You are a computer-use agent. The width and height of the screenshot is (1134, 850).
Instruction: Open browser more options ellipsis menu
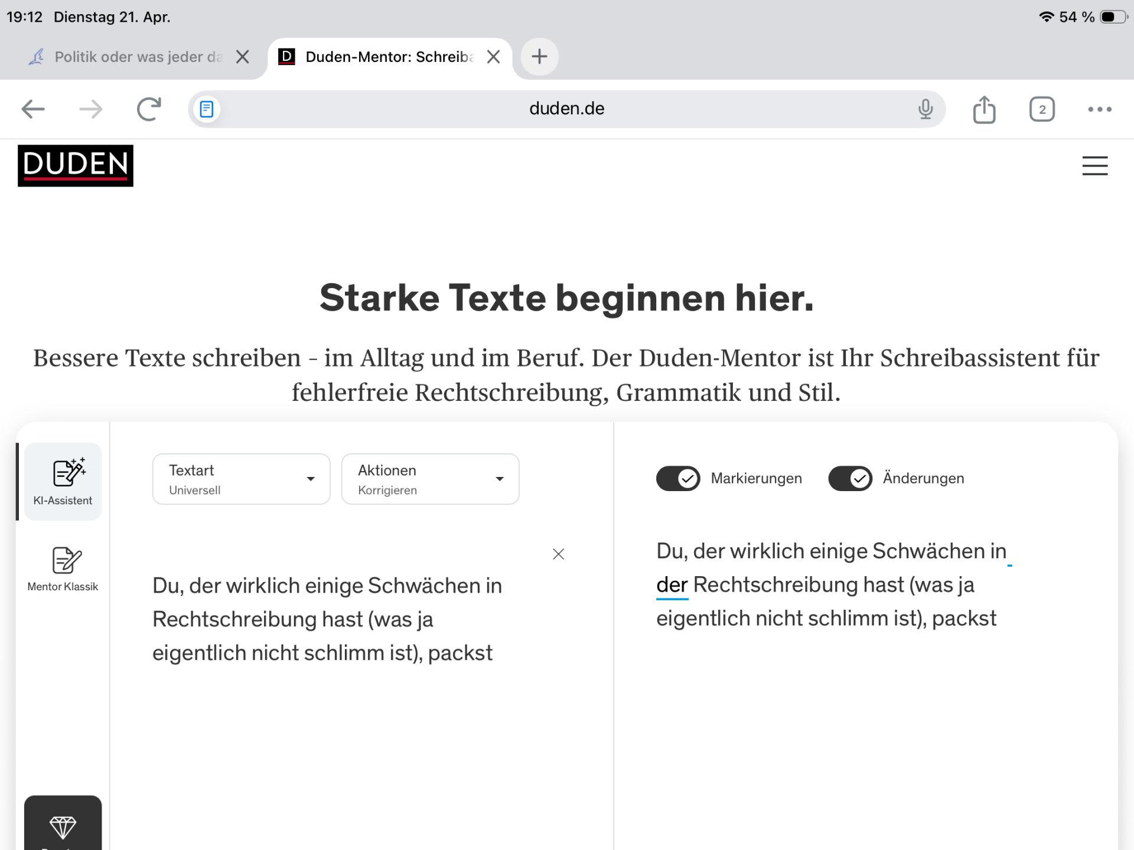point(1100,109)
